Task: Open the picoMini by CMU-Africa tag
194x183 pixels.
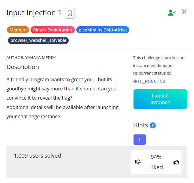Action: [103, 30]
